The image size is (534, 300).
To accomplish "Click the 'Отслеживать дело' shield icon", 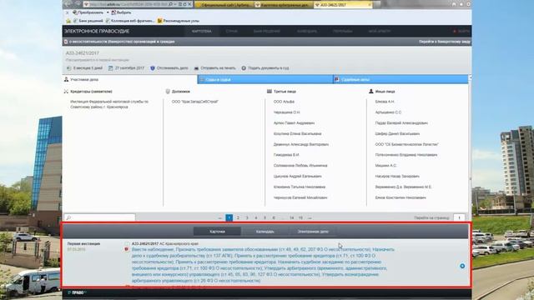I will (x=153, y=68).
